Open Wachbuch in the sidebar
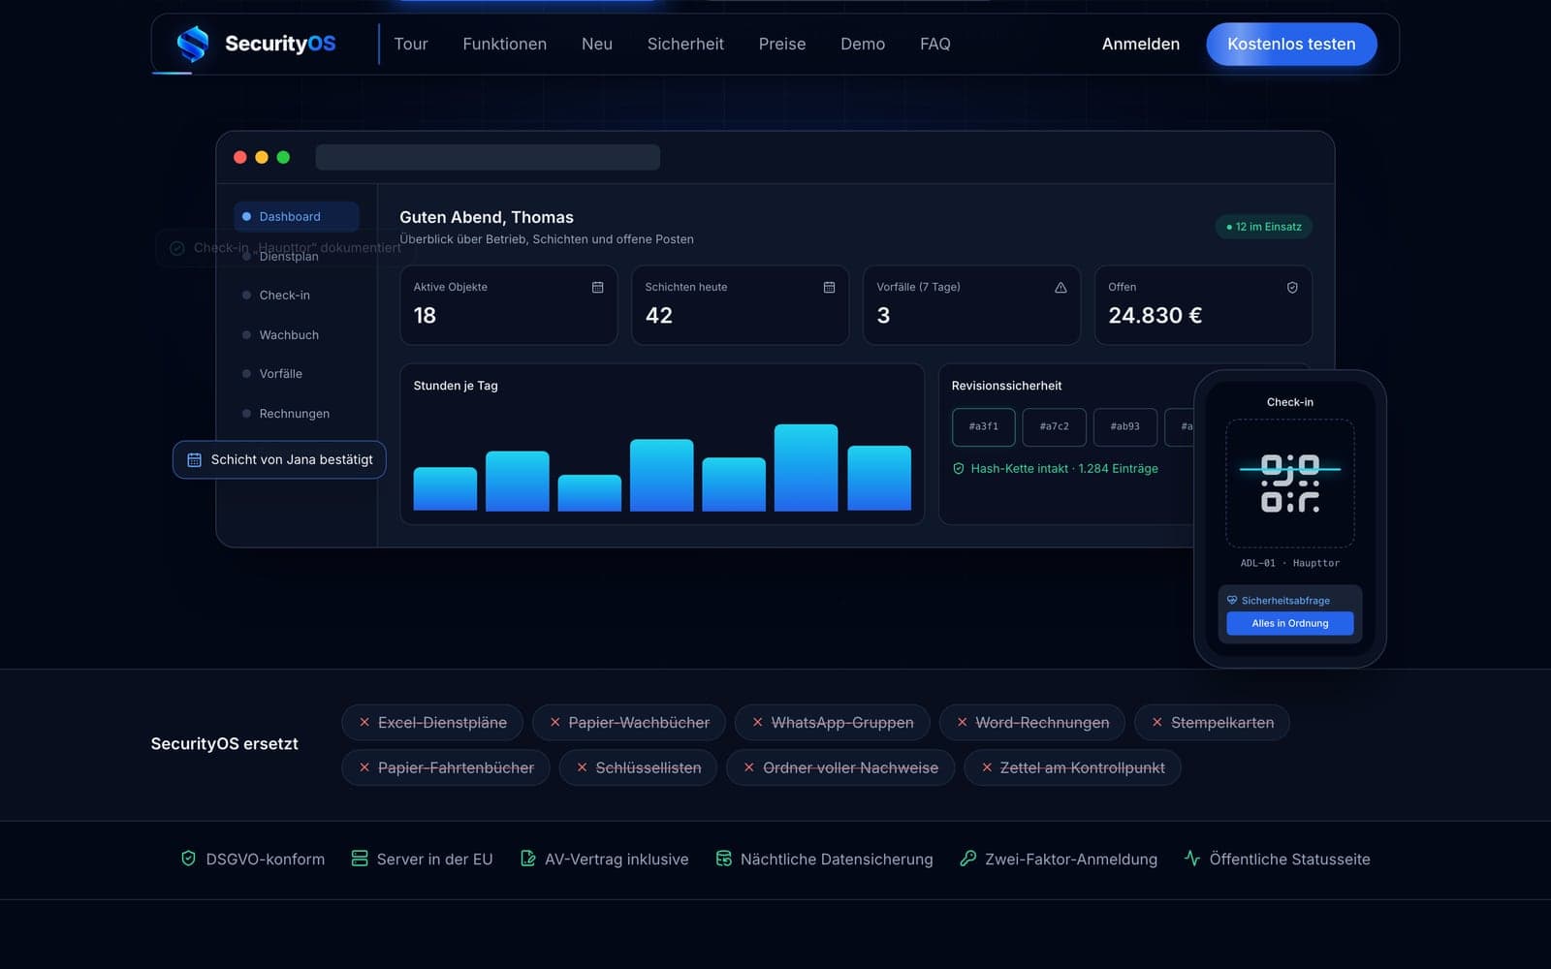This screenshot has width=1551, height=969. point(297,334)
